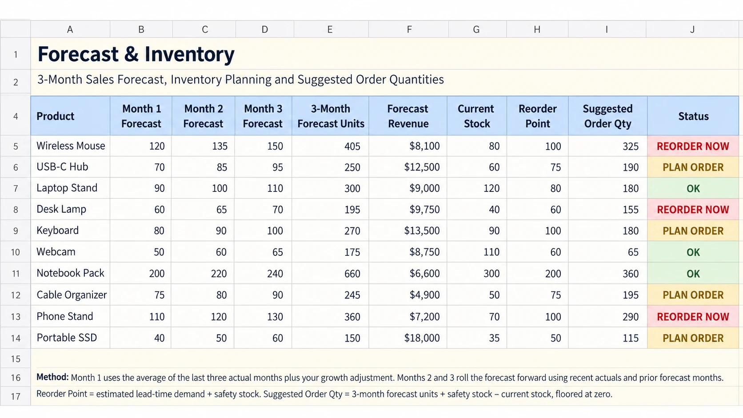Image resolution: width=743 pixels, height=418 pixels.
Task: Click the "3-Month Forecast Units" header cell
Action: tap(330, 116)
